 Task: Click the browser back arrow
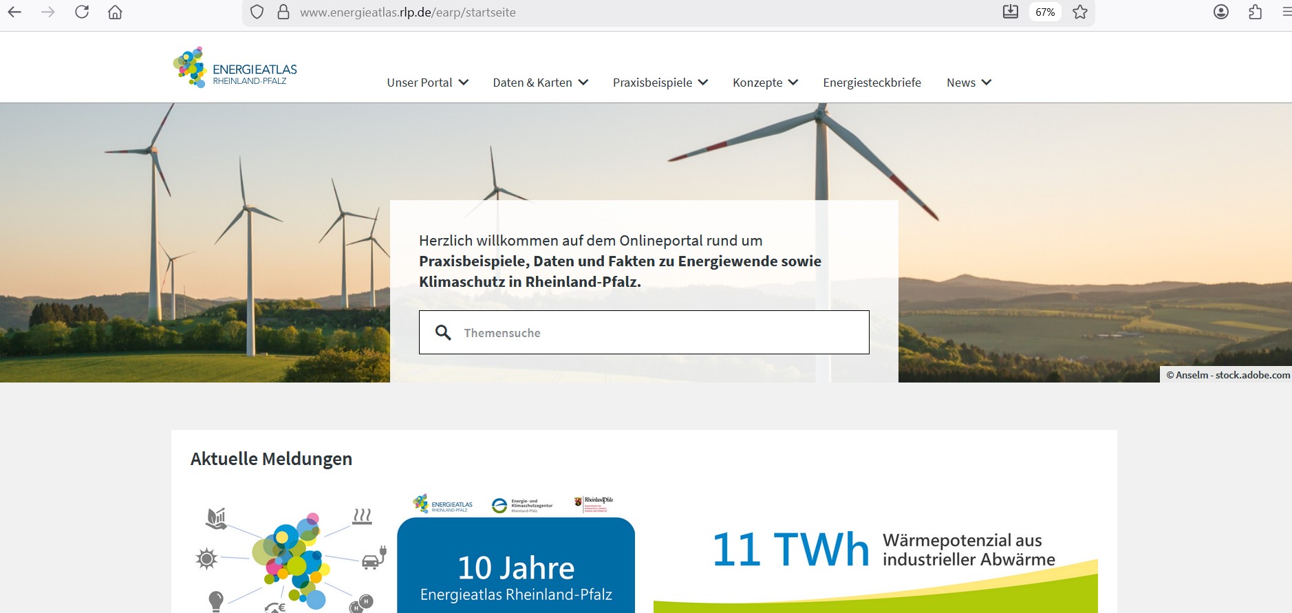pos(14,12)
